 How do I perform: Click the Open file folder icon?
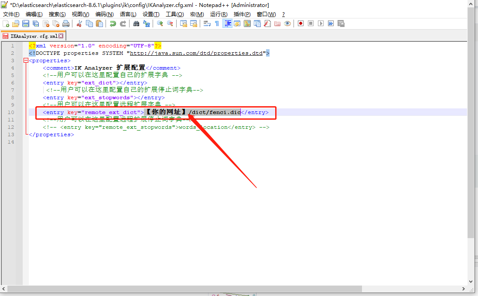16,24
